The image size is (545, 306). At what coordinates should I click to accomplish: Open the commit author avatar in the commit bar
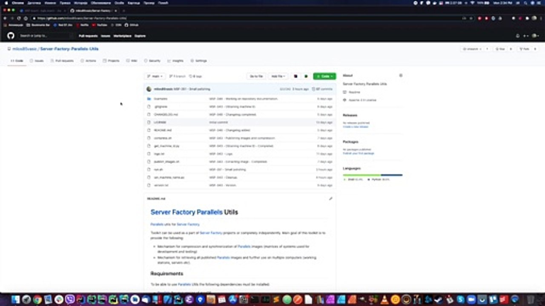[x=149, y=89]
